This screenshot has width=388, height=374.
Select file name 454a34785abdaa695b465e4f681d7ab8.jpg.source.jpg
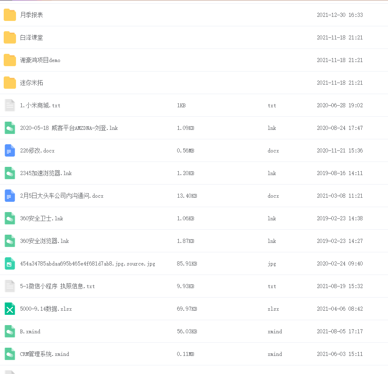click(x=88, y=264)
